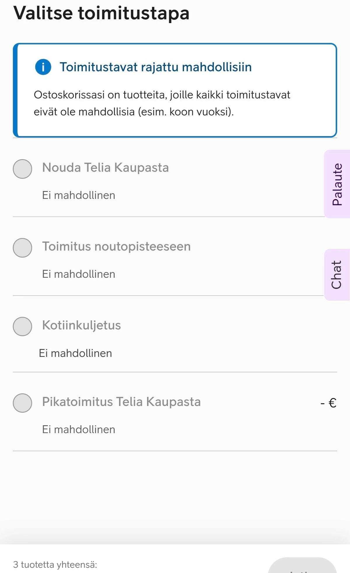The width and height of the screenshot is (350, 573).
Task: Click the Nouda Telia Kaupasta label
Action: (x=105, y=168)
